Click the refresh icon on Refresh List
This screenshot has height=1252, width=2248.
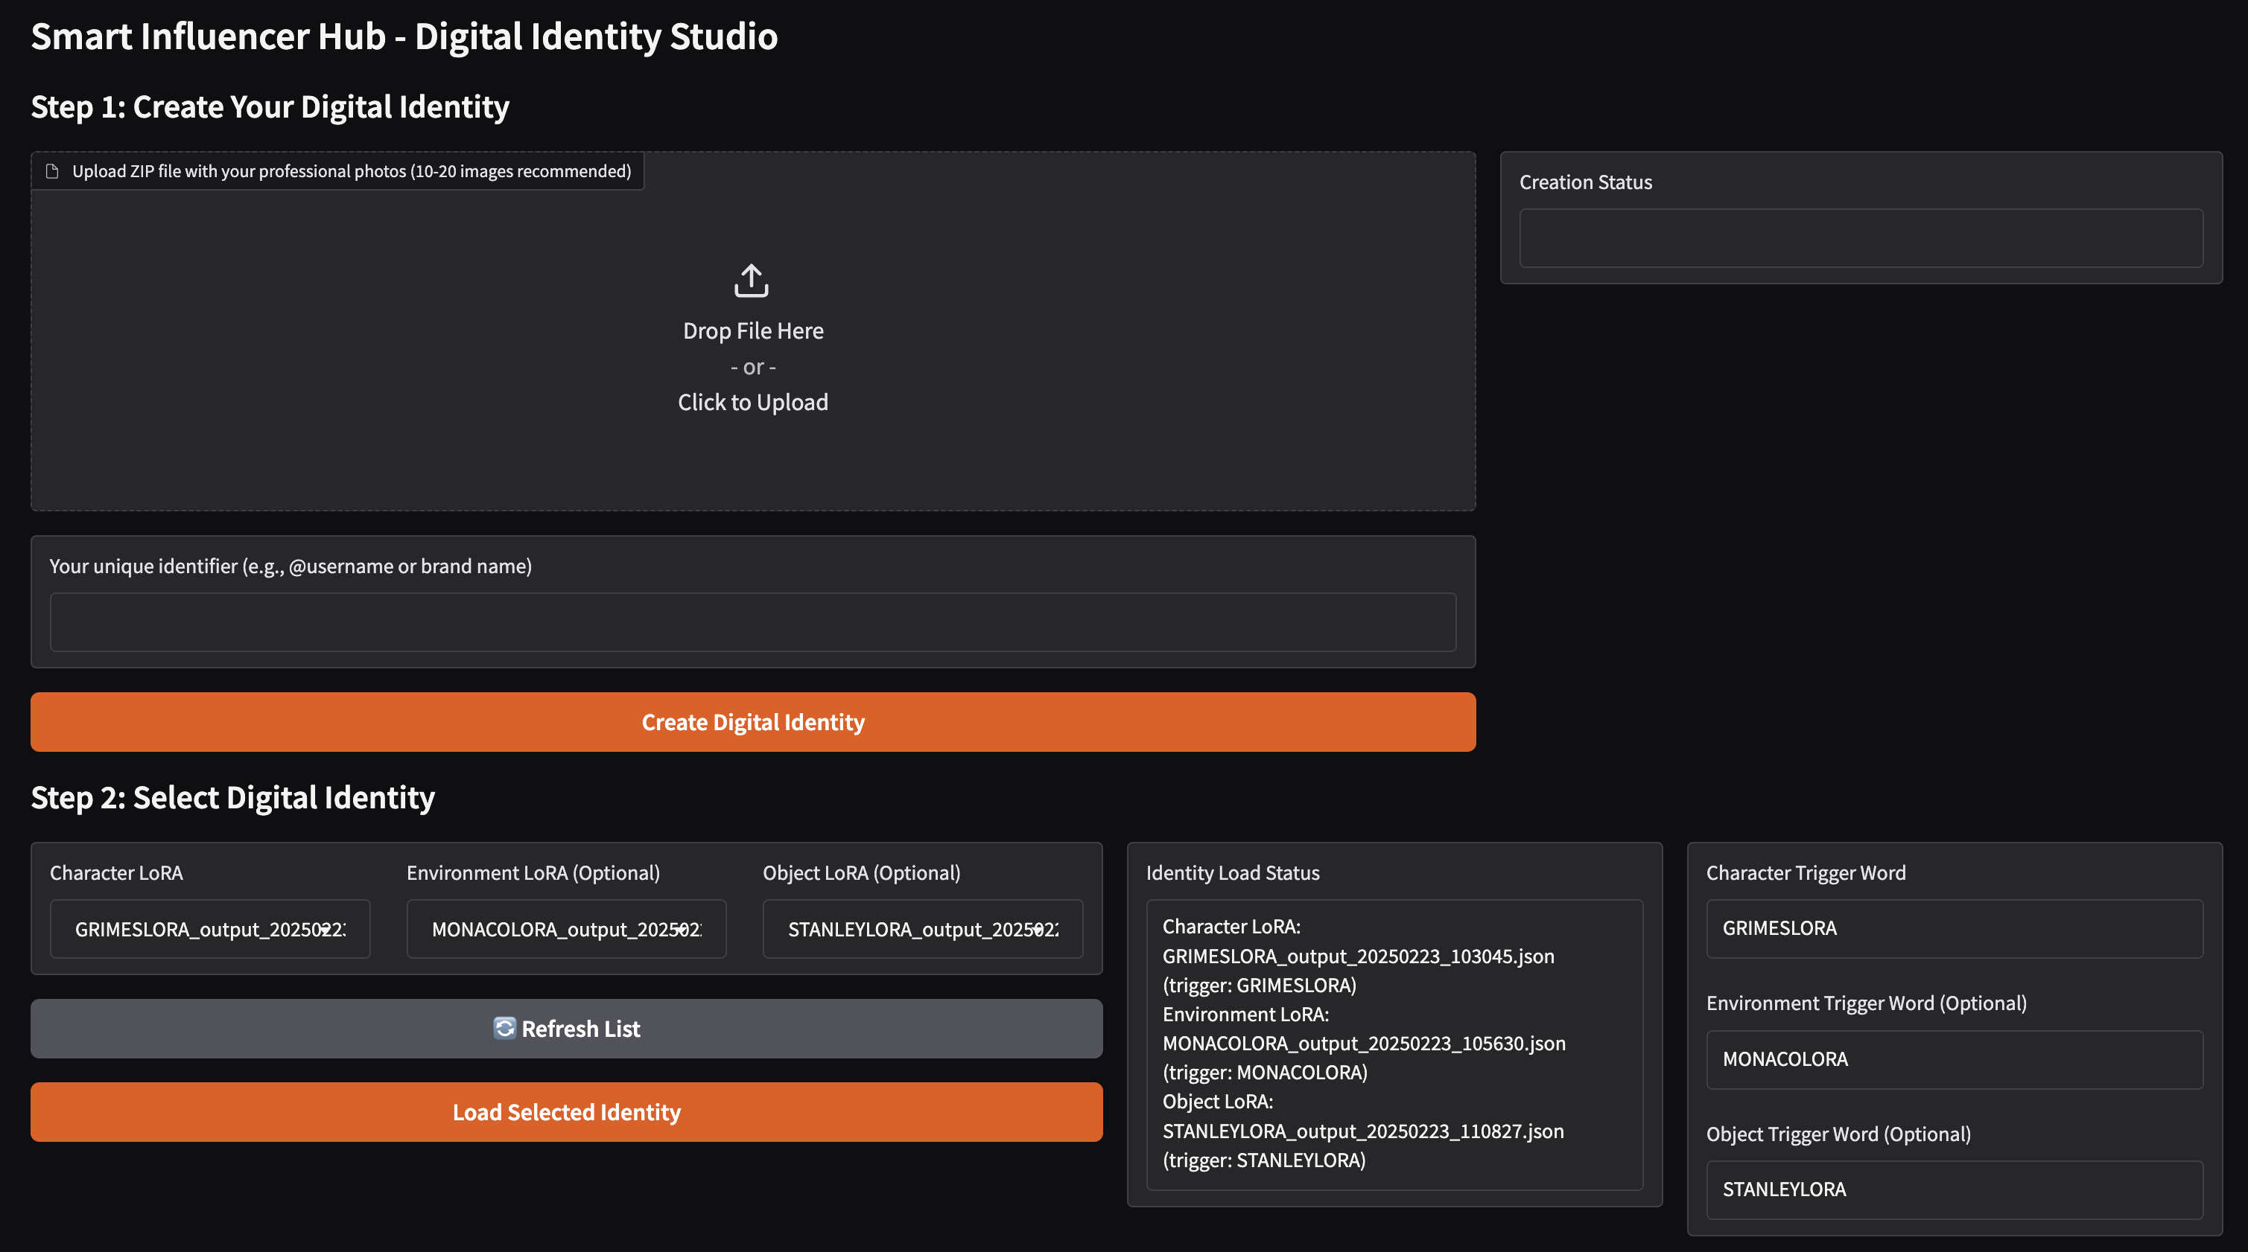pyautogui.click(x=504, y=1028)
